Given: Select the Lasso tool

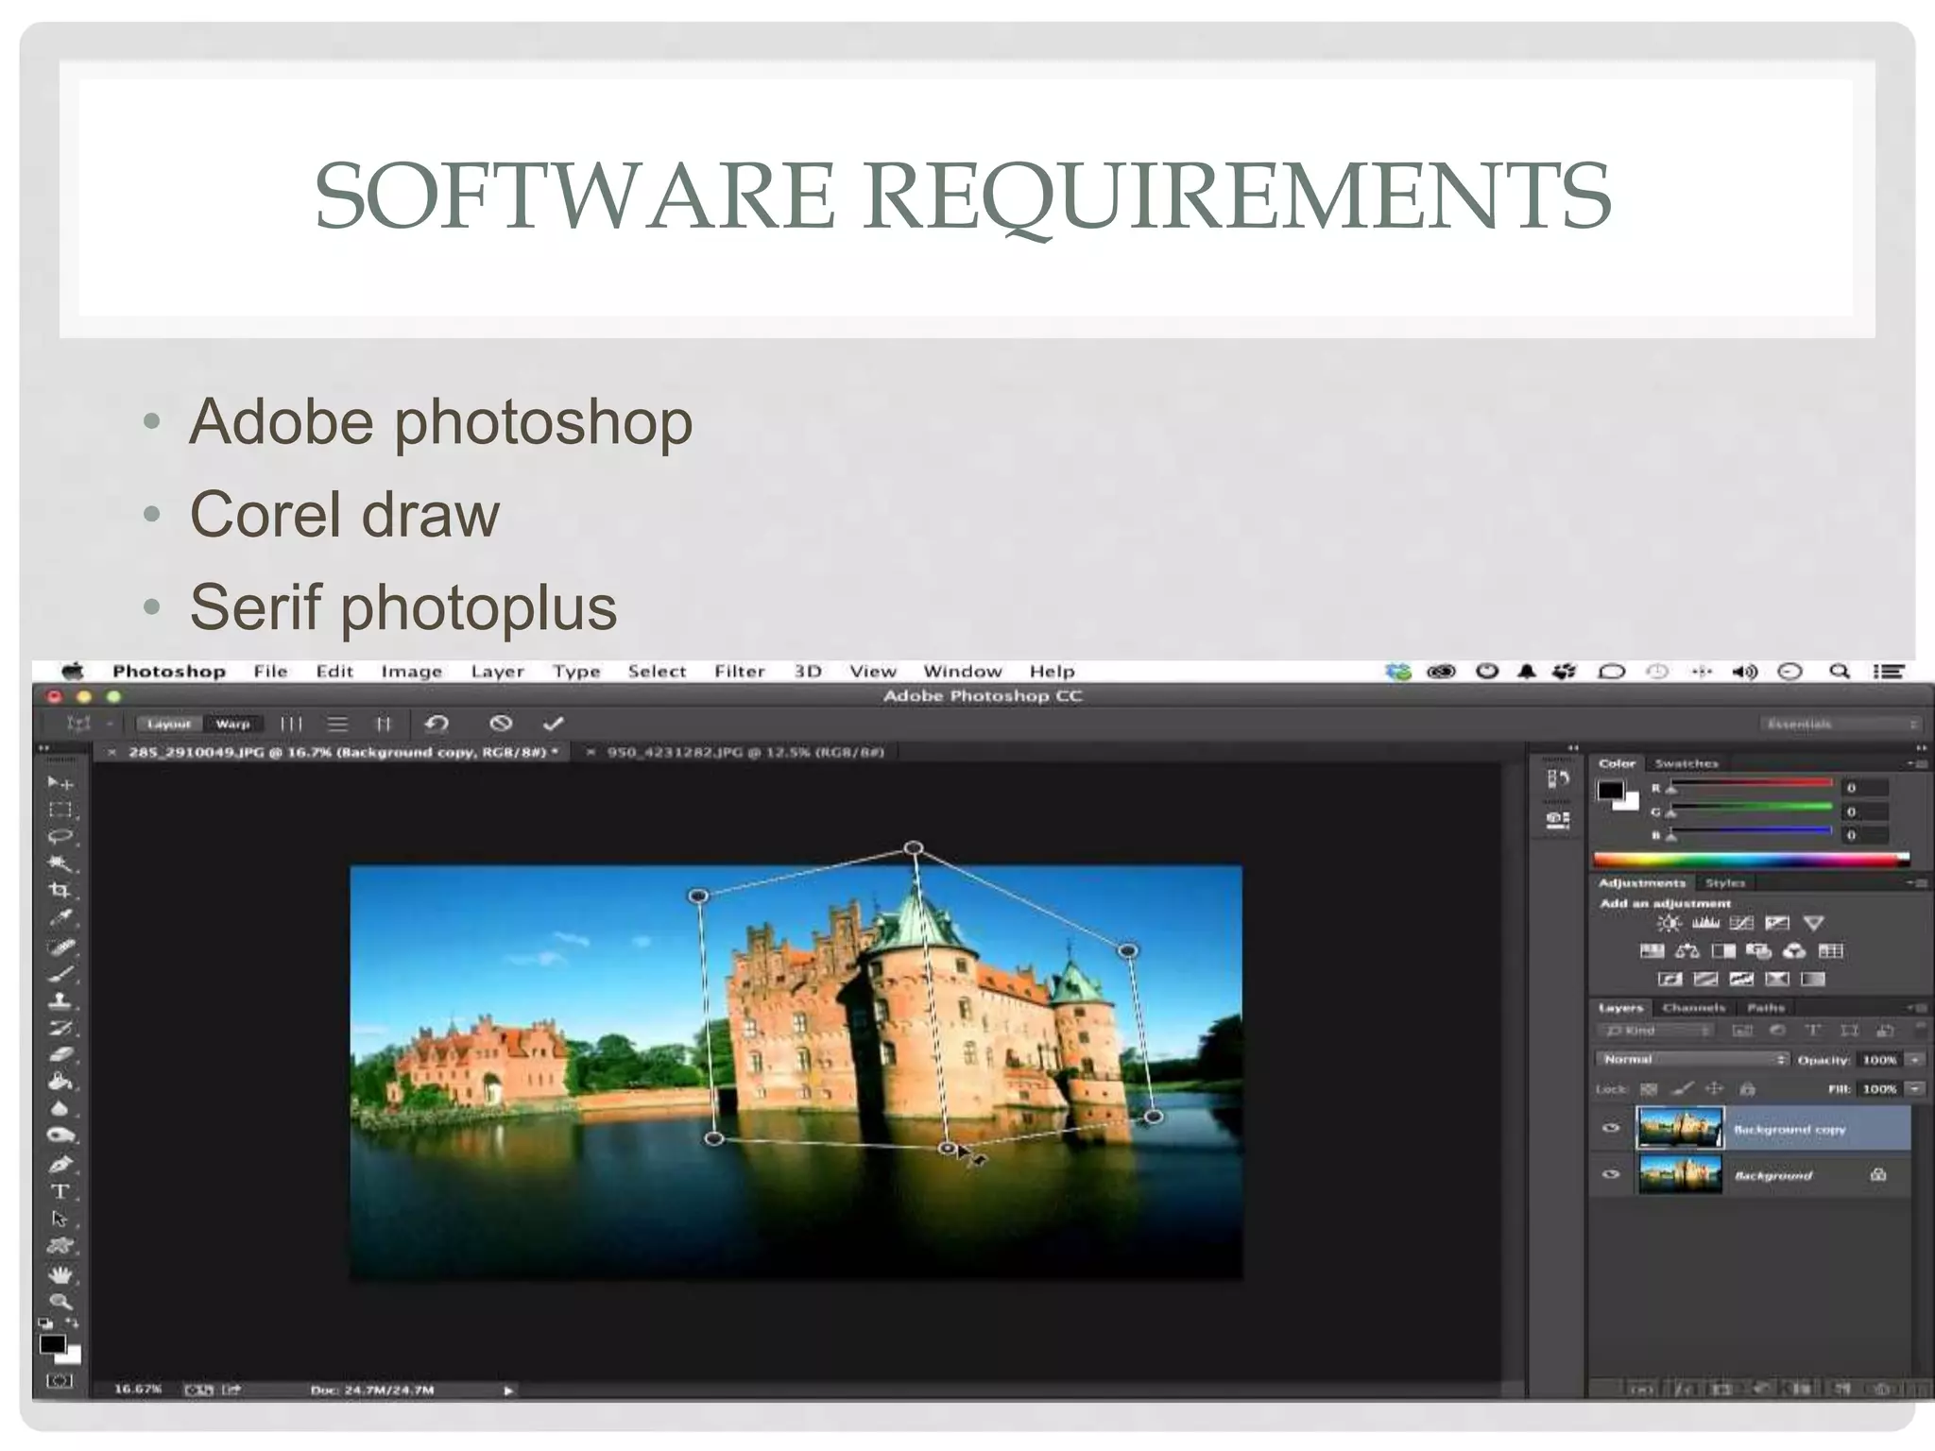Looking at the screenshot, I should (x=60, y=836).
